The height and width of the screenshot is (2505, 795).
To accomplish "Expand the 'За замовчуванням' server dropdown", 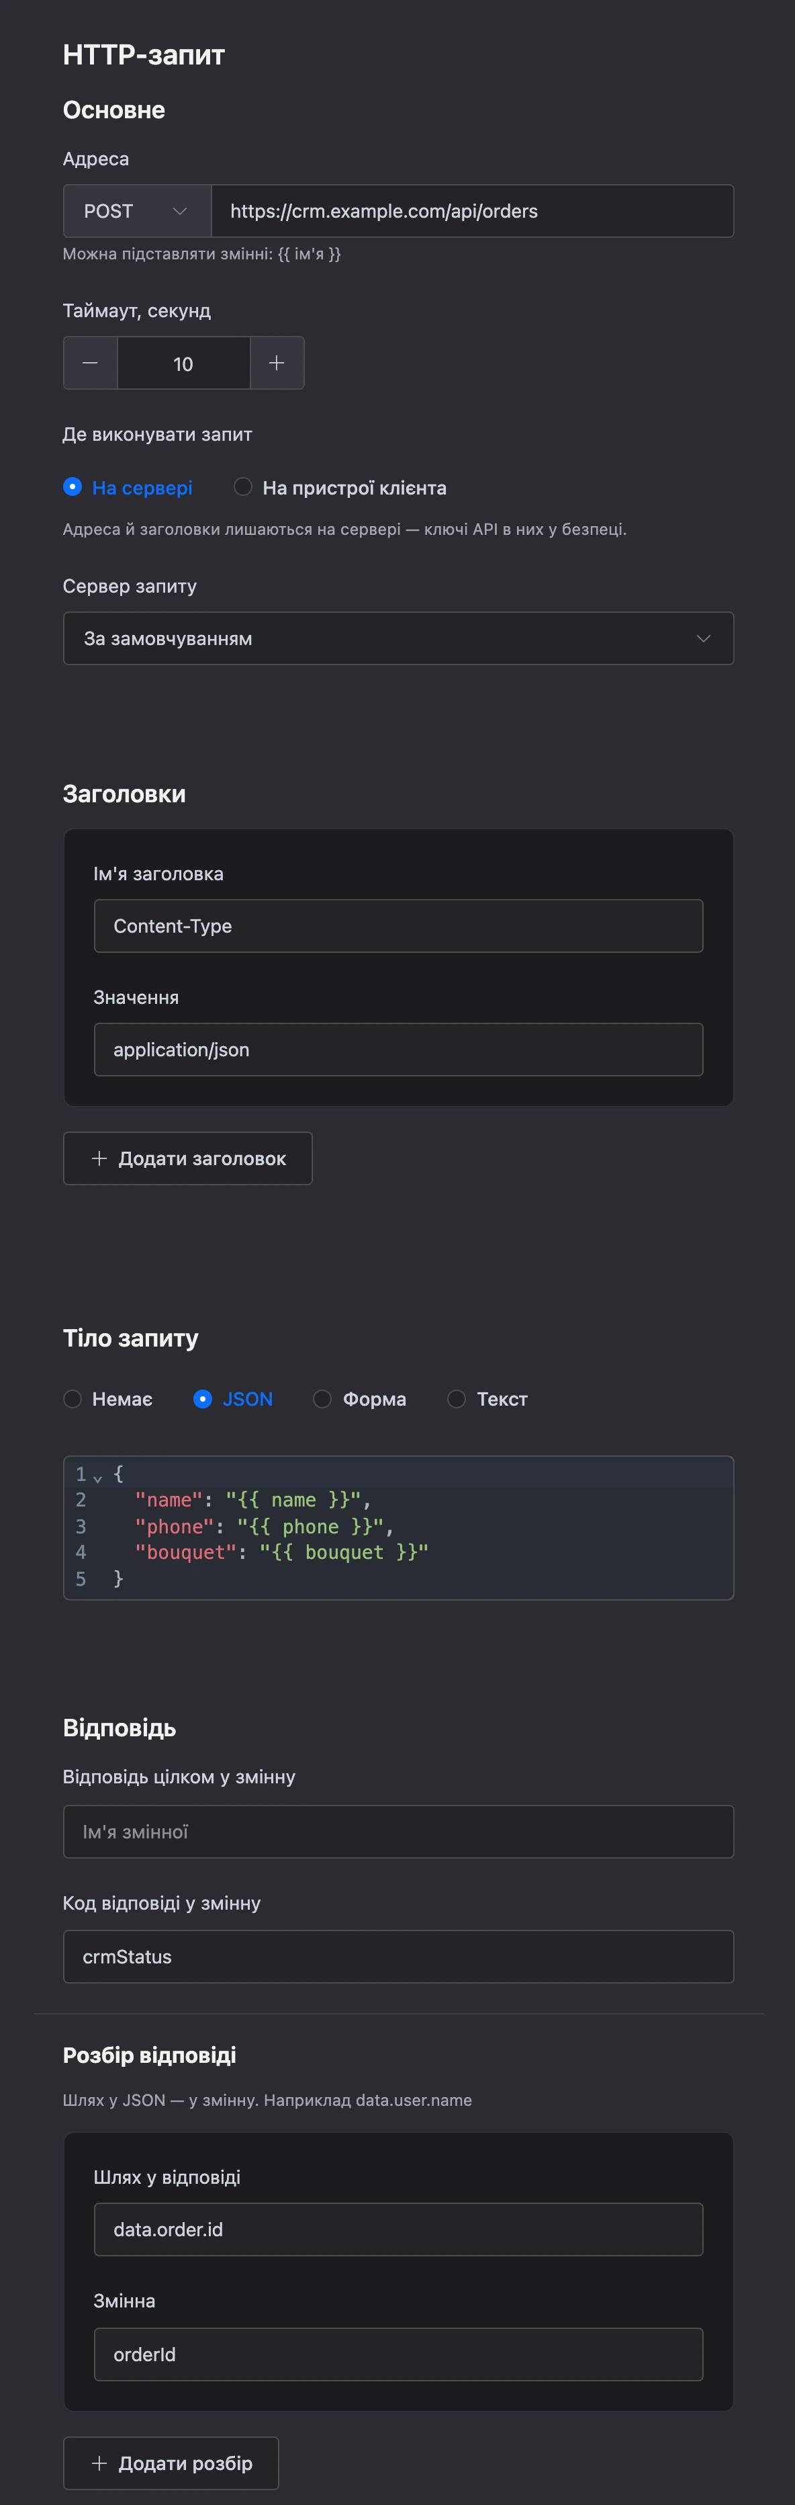I will click(398, 638).
